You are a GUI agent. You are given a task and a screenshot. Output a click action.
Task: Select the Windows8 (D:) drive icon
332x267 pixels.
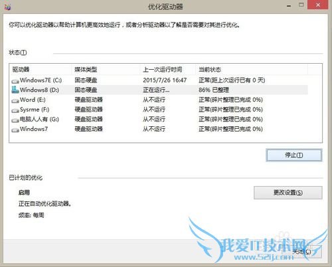click(x=15, y=90)
